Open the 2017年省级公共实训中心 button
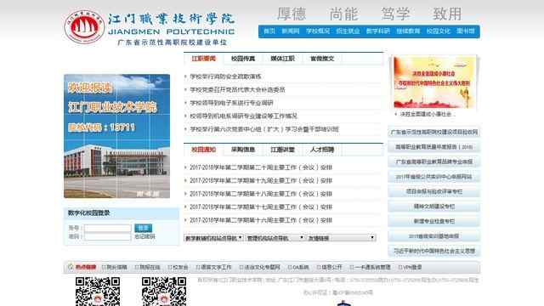544x306 pixels. 434,177
